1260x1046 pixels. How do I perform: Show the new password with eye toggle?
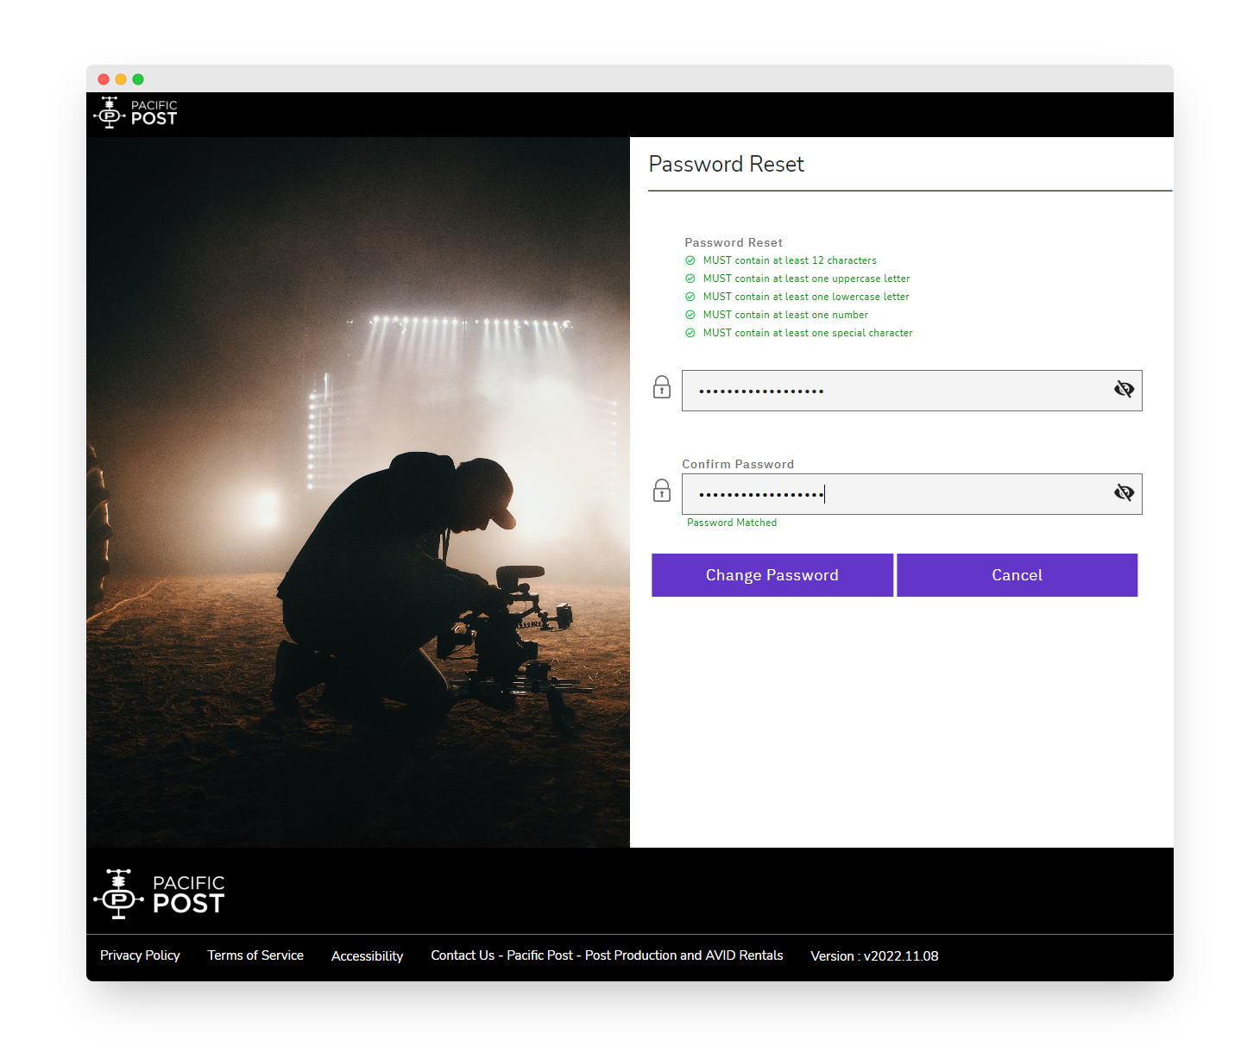[1124, 390]
